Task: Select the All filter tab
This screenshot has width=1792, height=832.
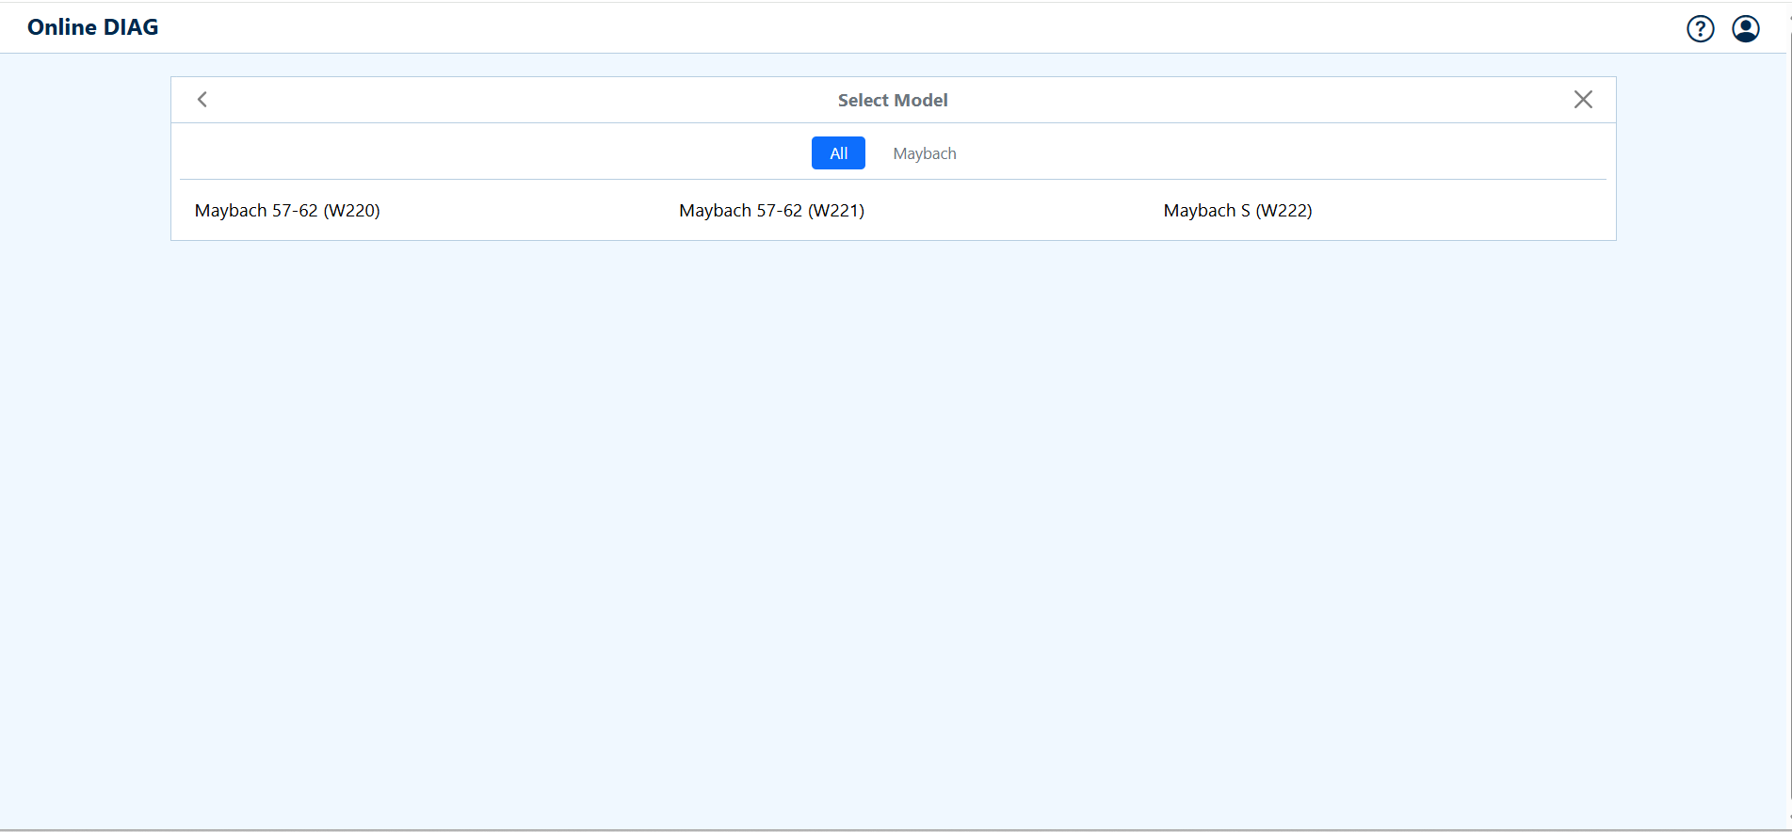Action: 837,153
